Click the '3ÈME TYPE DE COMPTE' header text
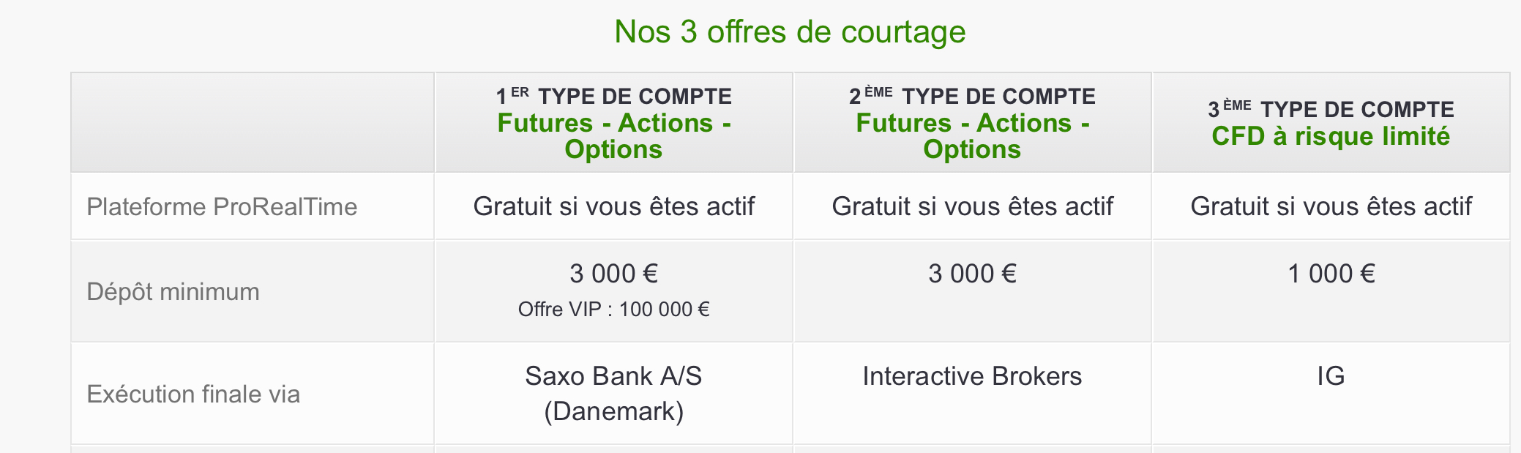This screenshot has height=453, width=1521. click(1331, 109)
